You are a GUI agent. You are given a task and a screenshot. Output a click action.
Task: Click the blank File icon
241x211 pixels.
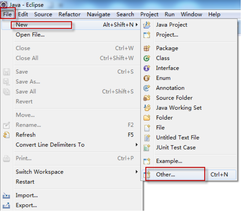[147, 128]
